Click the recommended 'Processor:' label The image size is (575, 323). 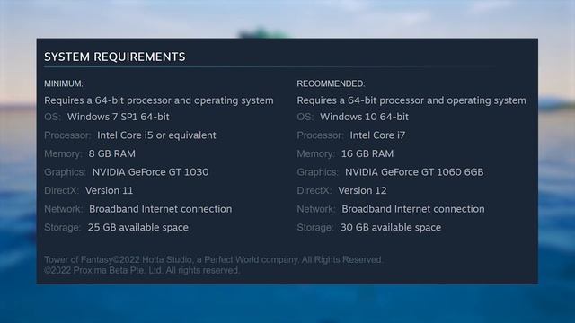coord(320,135)
